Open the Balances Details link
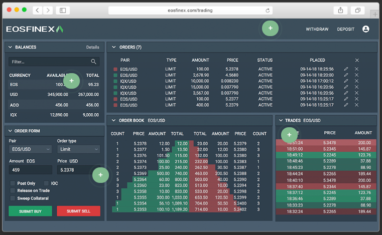This screenshot has height=235, width=382. coord(92,47)
